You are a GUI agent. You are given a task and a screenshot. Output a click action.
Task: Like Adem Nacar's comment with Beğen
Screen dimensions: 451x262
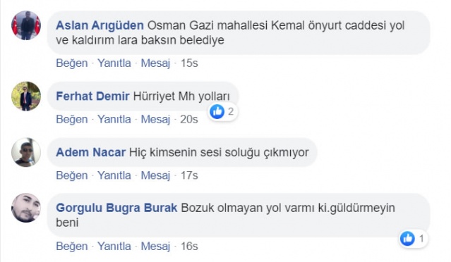tap(72, 175)
